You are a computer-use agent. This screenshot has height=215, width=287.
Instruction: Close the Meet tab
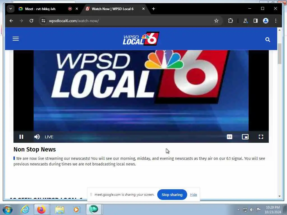(77, 9)
